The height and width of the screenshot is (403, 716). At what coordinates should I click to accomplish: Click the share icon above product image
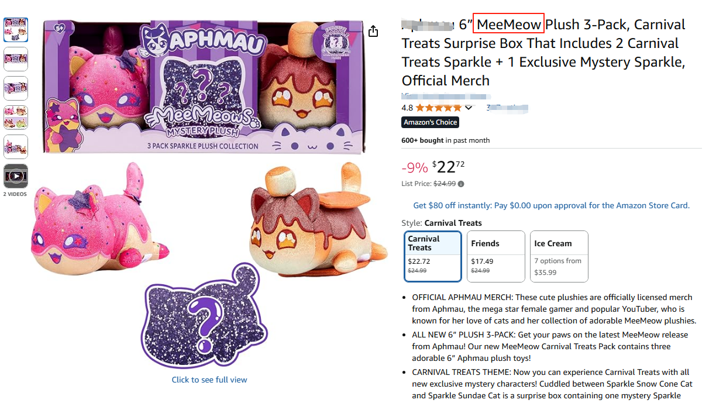pos(373,30)
